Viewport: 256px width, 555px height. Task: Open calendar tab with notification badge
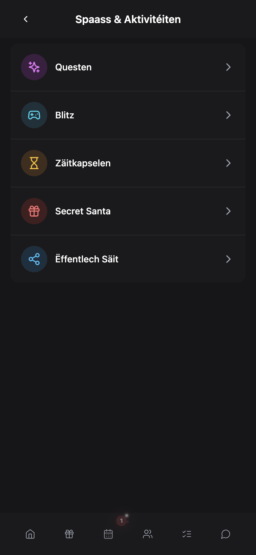[108, 534]
